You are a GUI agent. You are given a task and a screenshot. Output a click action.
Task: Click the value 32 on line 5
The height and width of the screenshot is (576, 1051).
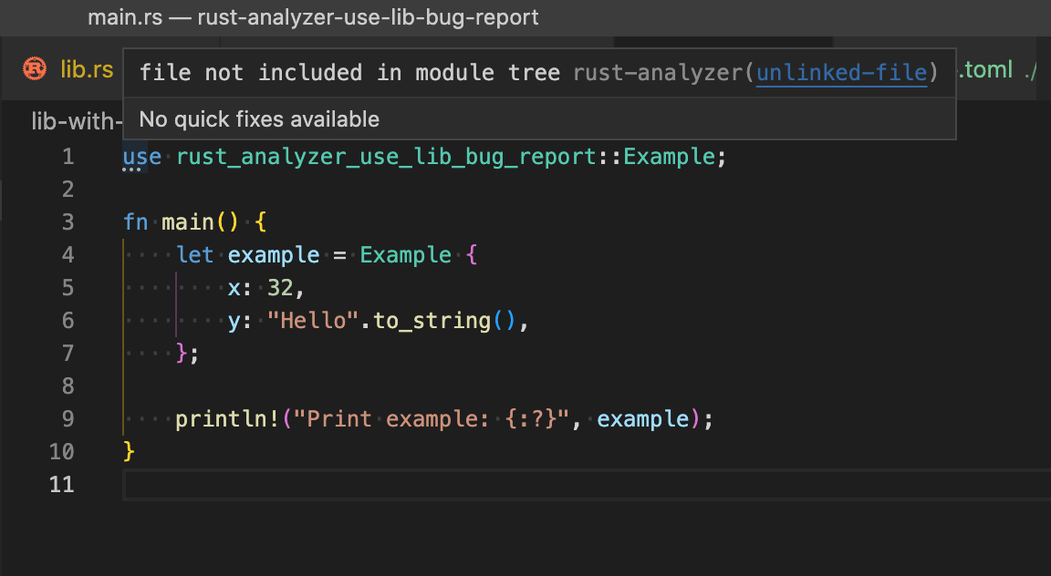280,287
